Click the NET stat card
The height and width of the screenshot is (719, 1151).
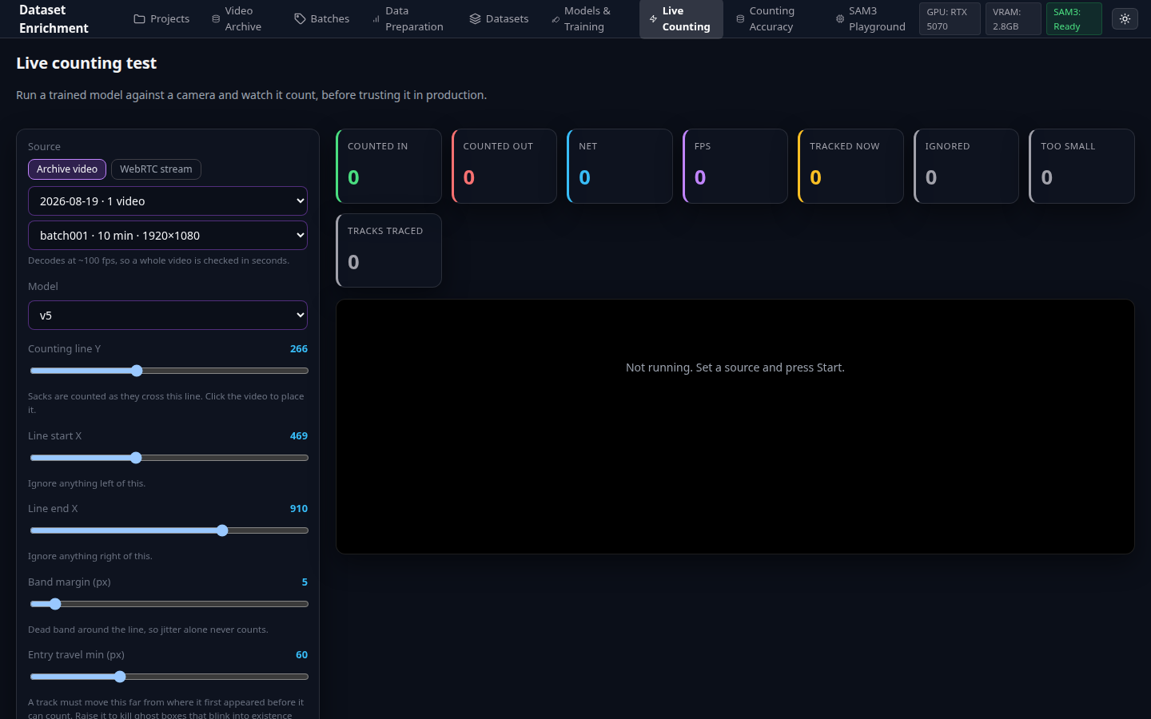(x=619, y=166)
